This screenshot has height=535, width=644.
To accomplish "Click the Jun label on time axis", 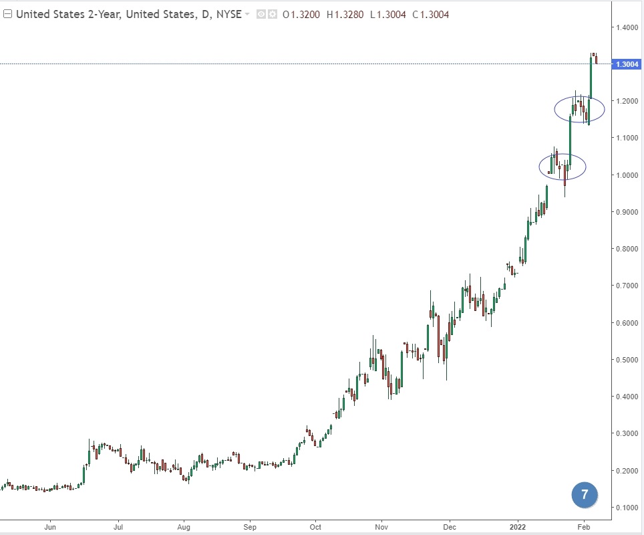I will (x=50, y=526).
